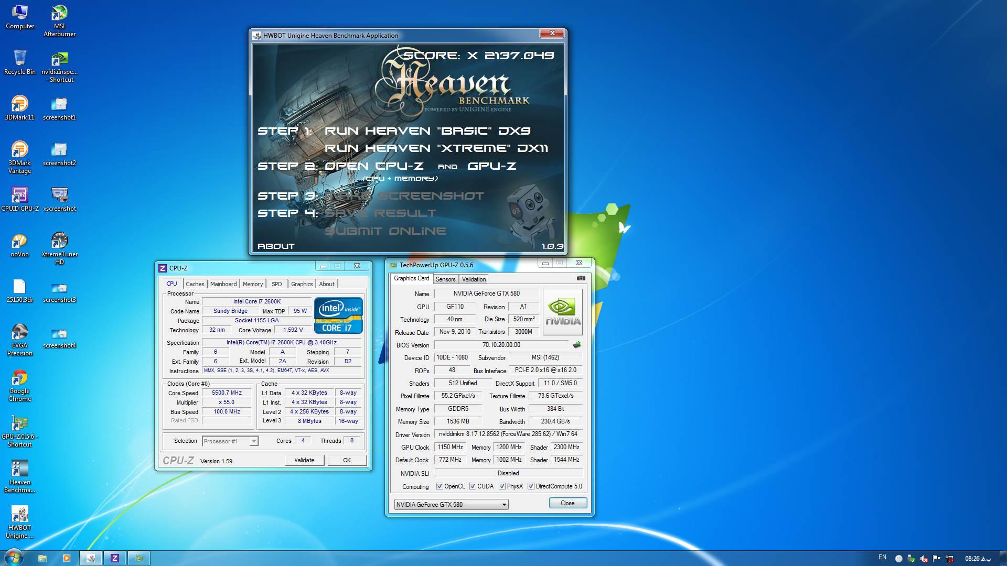Screen dimensions: 1007x566
Task: Click the GPU-Z Close button
Action: coord(567,503)
